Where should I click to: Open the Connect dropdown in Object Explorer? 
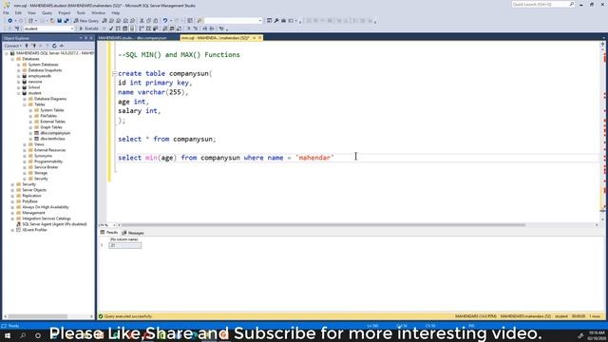pyautogui.click(x=13, y=46)
